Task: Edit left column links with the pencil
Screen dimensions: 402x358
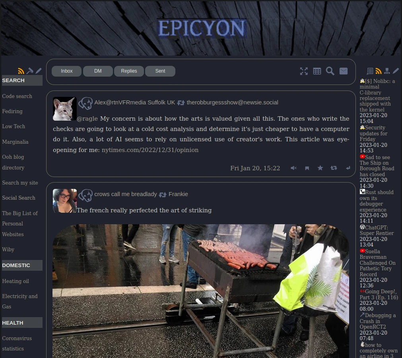Action: [39, 71]
